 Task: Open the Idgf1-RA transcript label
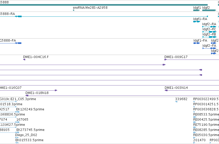click(x=200, y=19)
